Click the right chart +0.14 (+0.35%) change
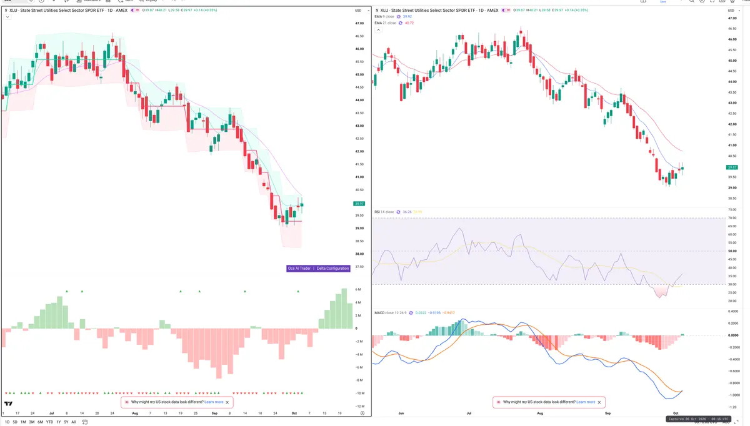The width and height of the screenshot is (750, 426). tap(576, 10)
